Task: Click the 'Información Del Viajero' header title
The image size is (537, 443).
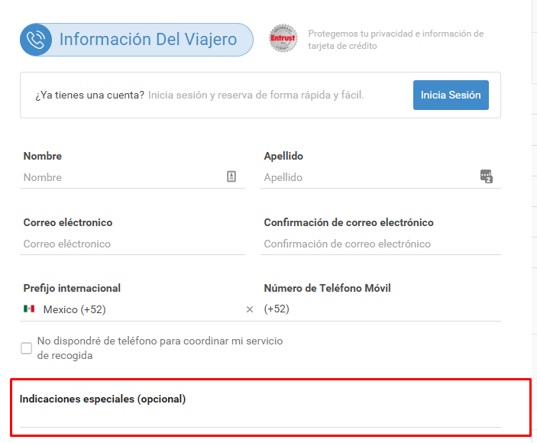Action: (x=148, y=40)
